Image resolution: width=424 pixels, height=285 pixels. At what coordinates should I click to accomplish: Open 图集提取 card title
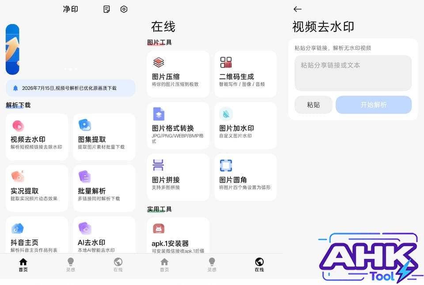click(92, 139)
